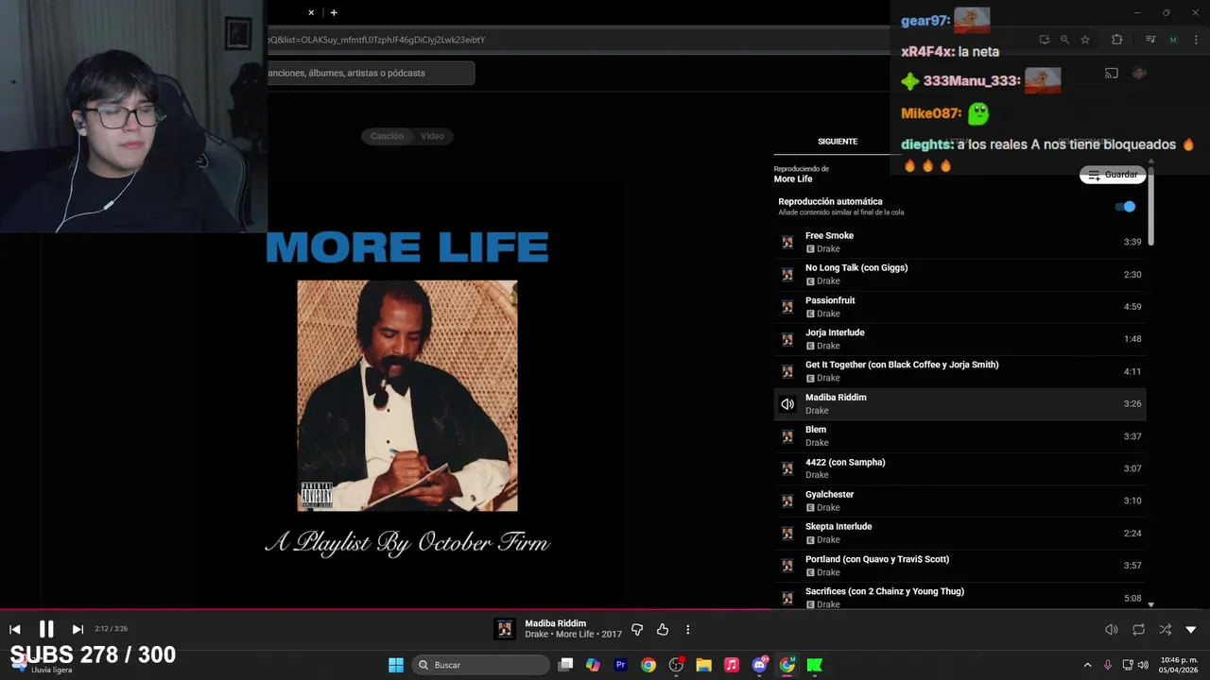Click the taskbar Buscar search box
1210x680 pixels.
pyautogui.click(x=481, y=665)
